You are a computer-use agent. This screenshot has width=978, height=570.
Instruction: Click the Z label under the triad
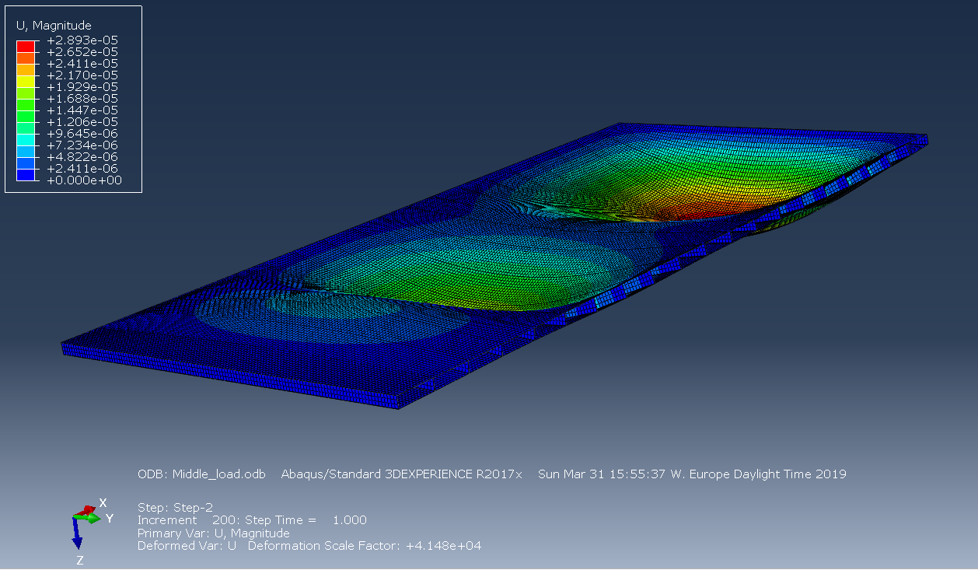[x=79, y=560]
